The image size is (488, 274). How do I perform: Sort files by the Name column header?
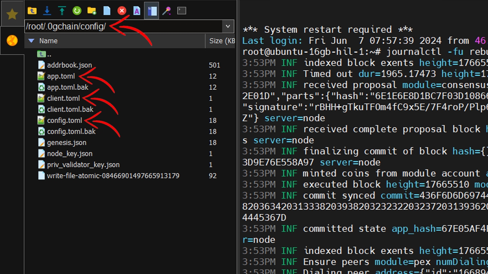[48, 41]
